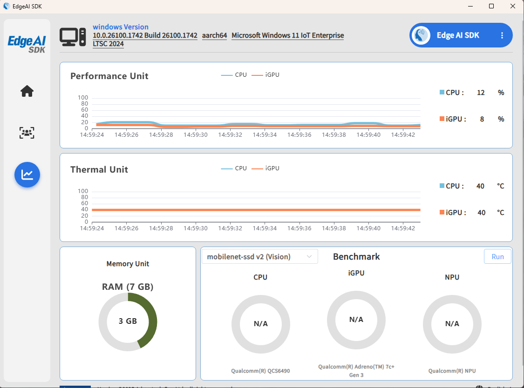The height and width of the screenshot is (388, 524).
Task: Select the performance monitoring chart icon
Action: pos(27,175)
